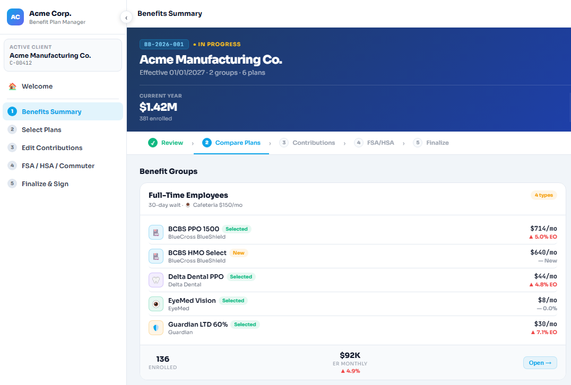Click the chevron between Review and Compare Plans
This screenshot has height=385, width=571.
click(193, 143)
